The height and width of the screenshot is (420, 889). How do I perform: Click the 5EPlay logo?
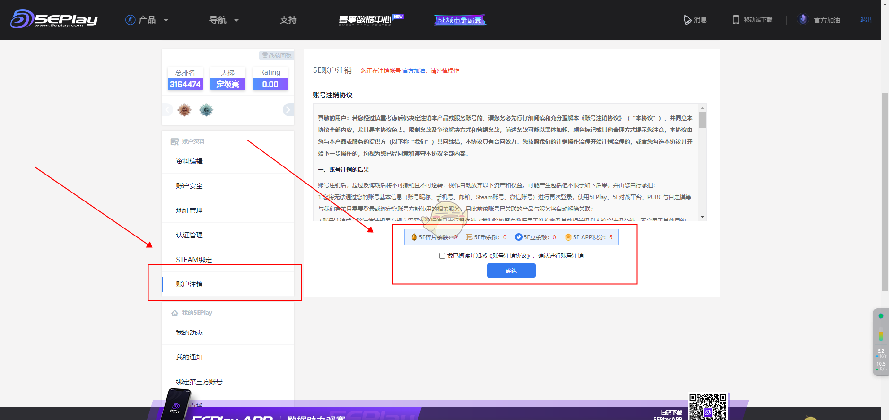(54, 19)
